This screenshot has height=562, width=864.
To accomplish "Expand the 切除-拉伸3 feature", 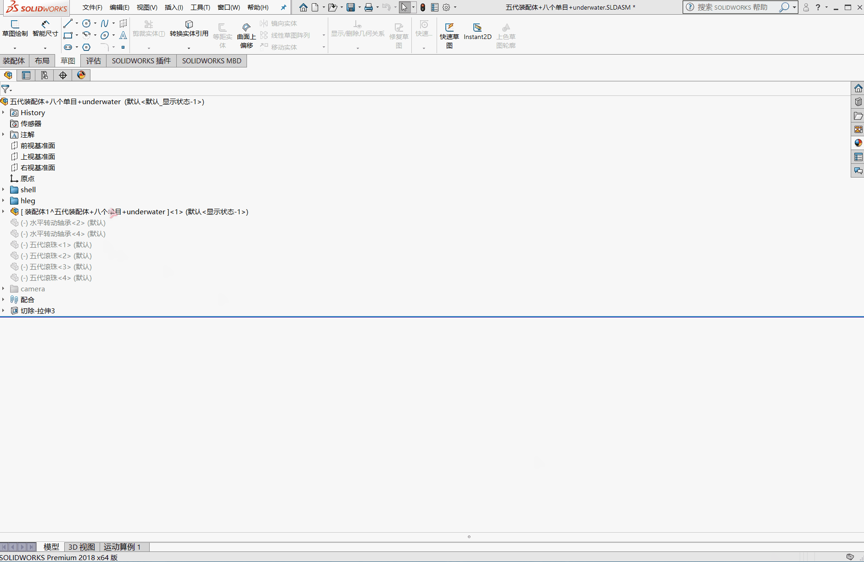I will pos(3,311).
